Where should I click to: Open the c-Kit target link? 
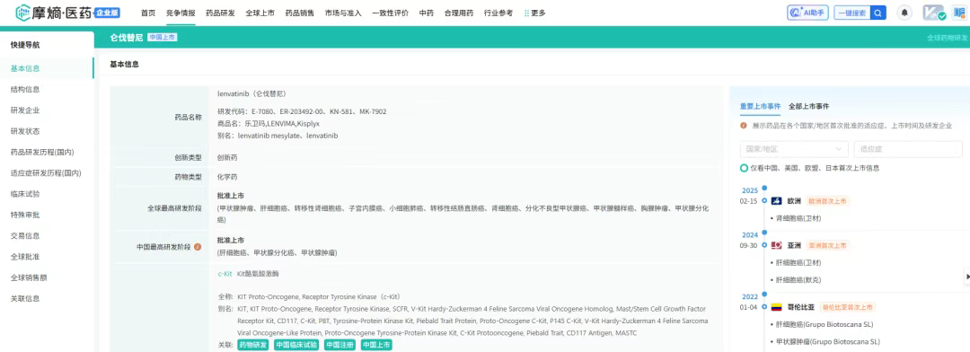click(x=225, y=274)
